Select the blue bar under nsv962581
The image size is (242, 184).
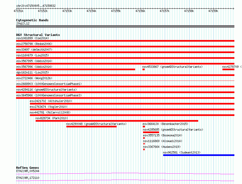[x=199, y=155]
